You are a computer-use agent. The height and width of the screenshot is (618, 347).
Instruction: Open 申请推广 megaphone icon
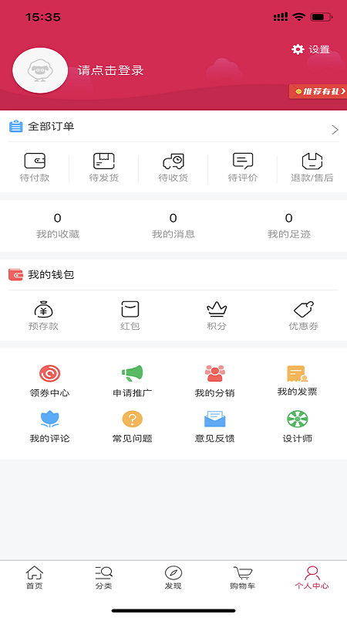pos(132,373)
